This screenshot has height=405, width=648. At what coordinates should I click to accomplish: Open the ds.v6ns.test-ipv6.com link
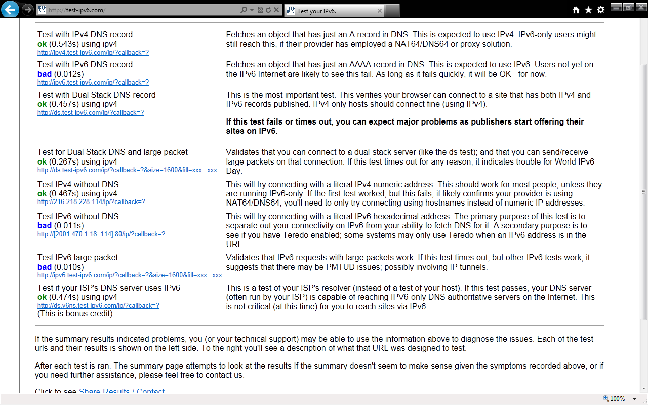[98, 305]
